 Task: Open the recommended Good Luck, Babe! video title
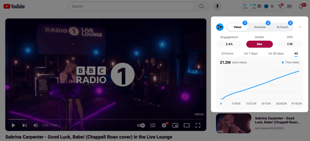[x=277, y=120]
